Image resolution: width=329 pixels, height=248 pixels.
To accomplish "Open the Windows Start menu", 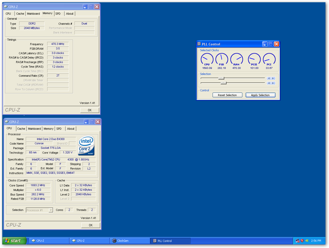I will coord(14,241).
